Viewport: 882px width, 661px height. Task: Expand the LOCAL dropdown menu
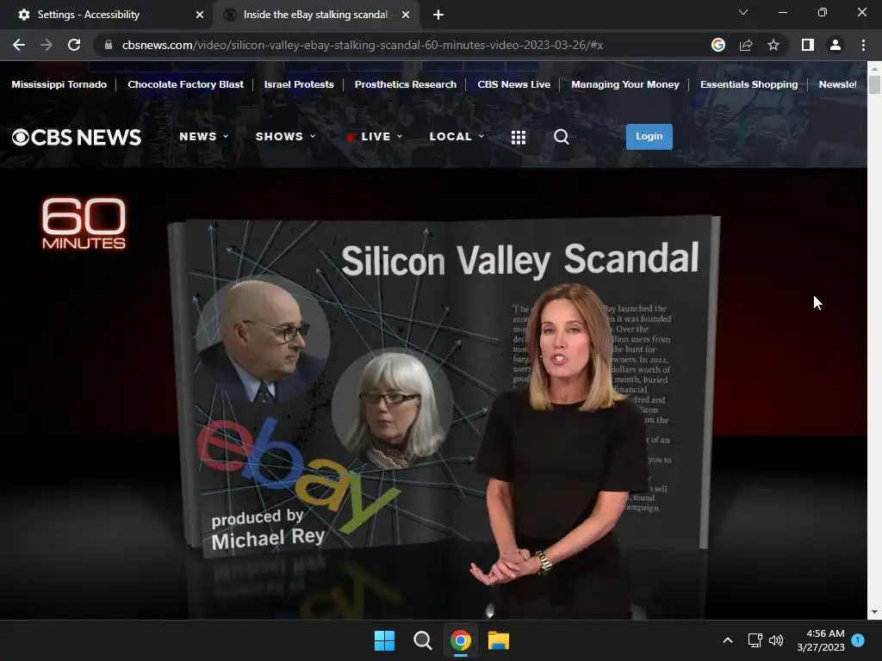(457, 137)
